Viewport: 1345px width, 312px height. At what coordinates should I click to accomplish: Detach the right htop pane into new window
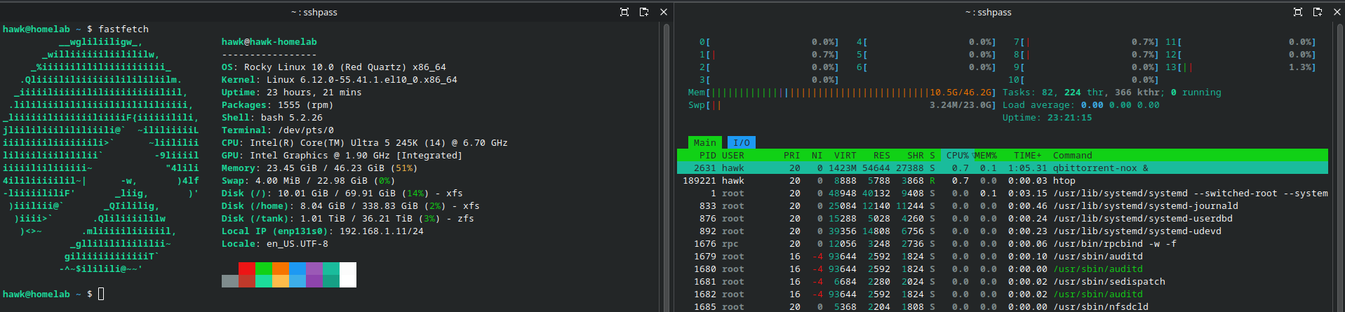pyautogui.click(x=1318, y=12)
